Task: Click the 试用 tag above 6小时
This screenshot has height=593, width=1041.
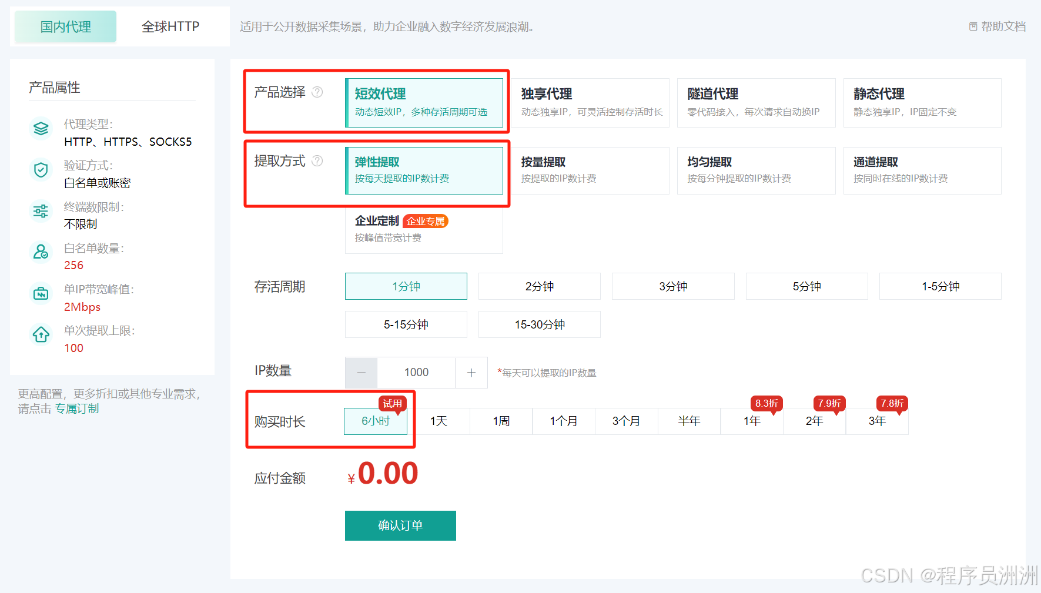Action: [393, 403]
